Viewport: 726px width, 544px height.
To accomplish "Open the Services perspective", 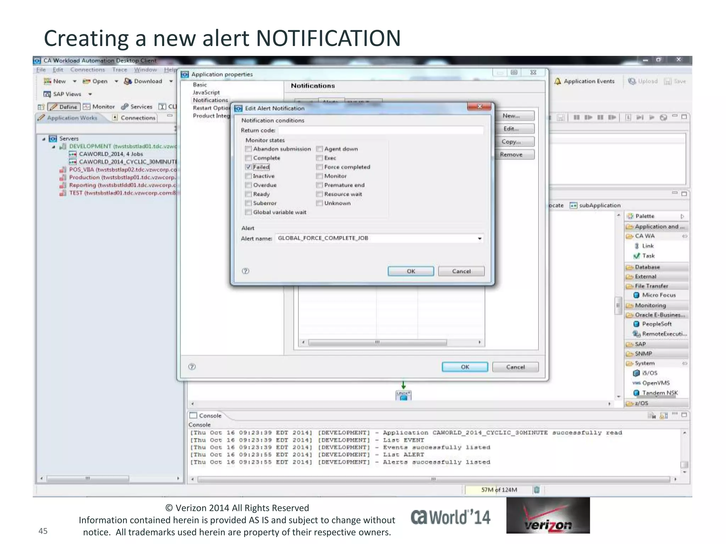I will coord(136,107).
